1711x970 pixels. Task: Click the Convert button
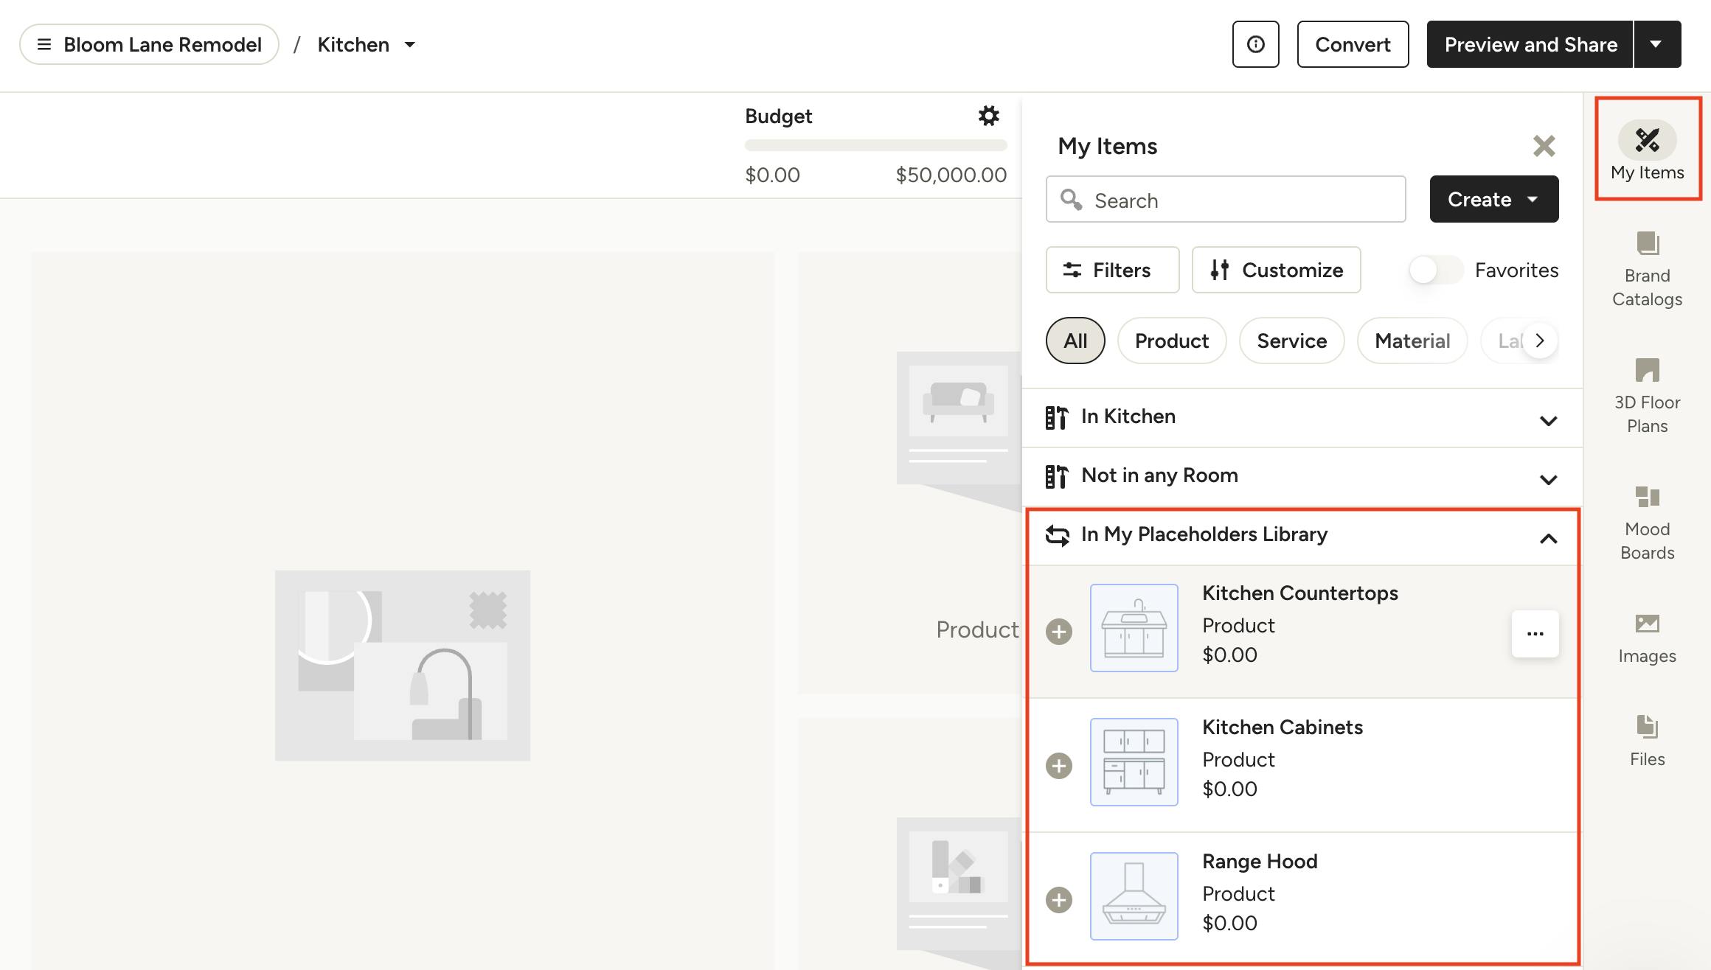point(1353,44)
